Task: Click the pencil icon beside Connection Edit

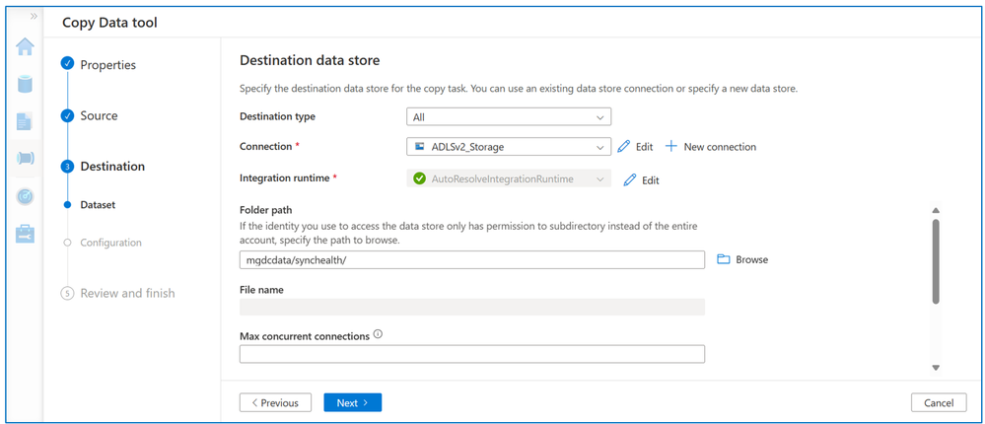Action: point(623,146)
